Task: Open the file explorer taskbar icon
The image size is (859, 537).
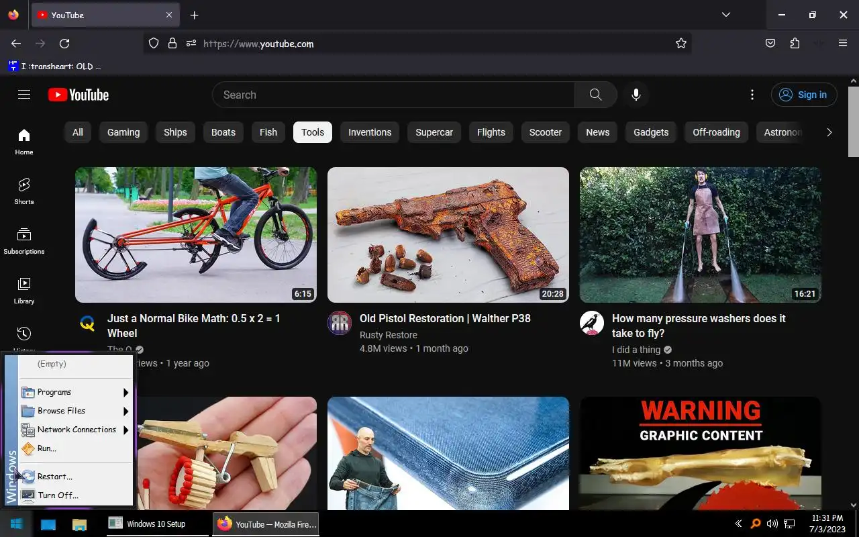Action: click(x=79, y=524)
